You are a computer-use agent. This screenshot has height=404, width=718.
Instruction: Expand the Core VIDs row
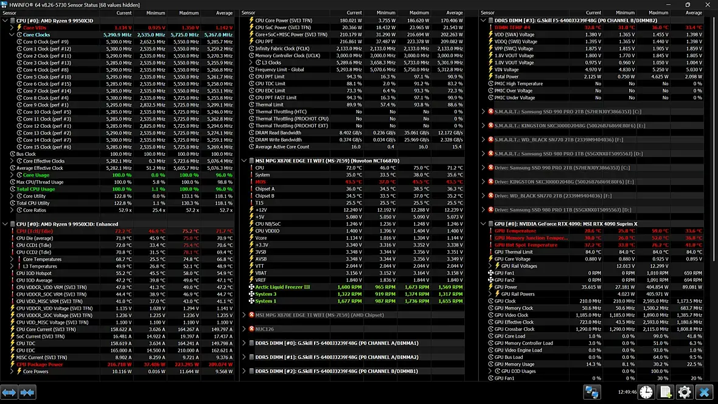pyautogui.click(x=12, y=27)
